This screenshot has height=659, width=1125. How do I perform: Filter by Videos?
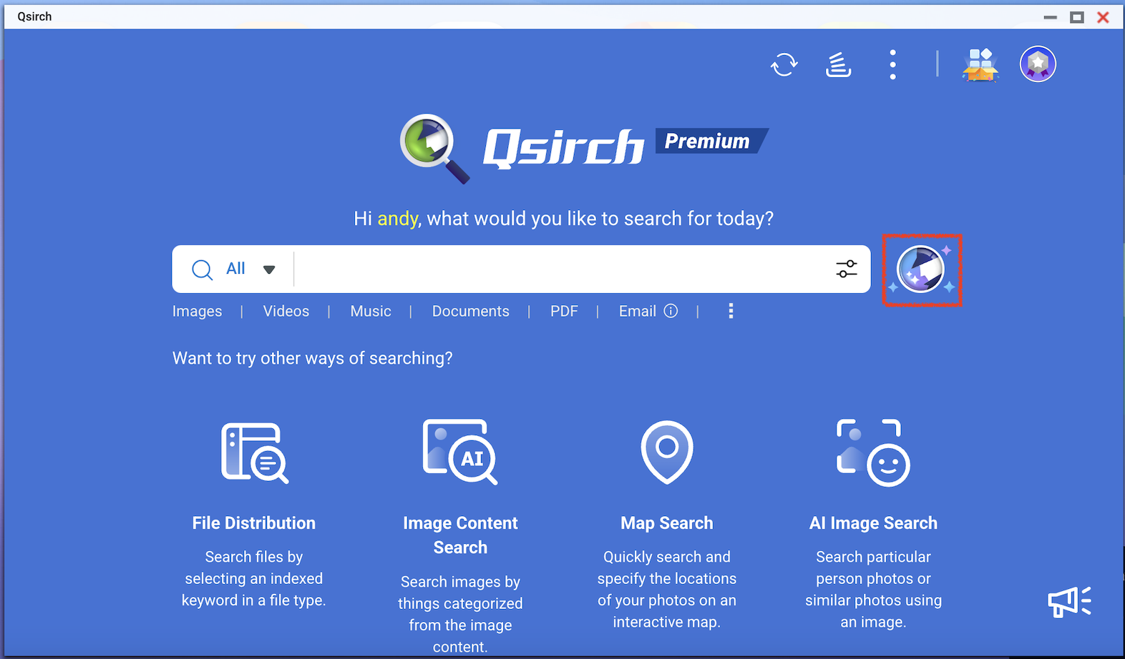click(286, 312)
